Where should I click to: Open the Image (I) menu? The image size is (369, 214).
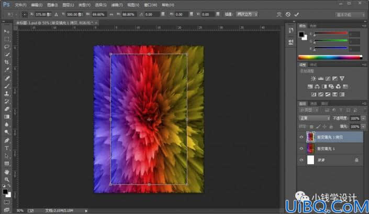pos(52,5)
